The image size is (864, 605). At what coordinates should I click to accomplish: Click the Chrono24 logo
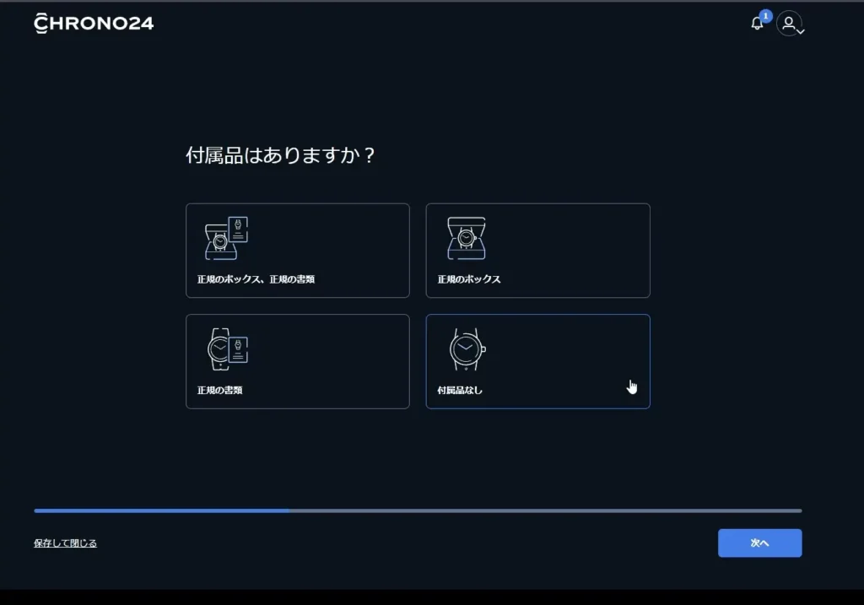94,24
